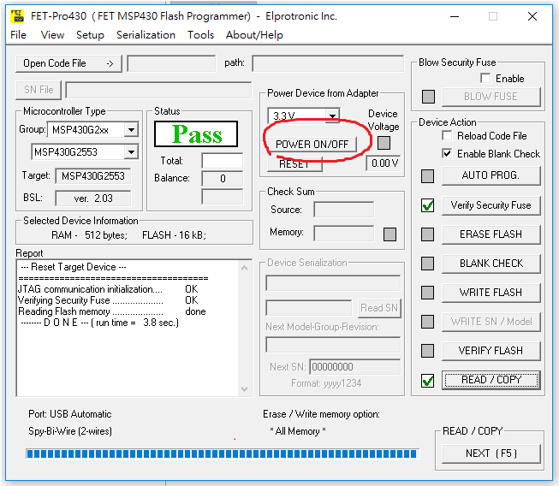Screen dimensions: 559x486
Task: Click the Balance field showing 0
Action: coord(222,179)
